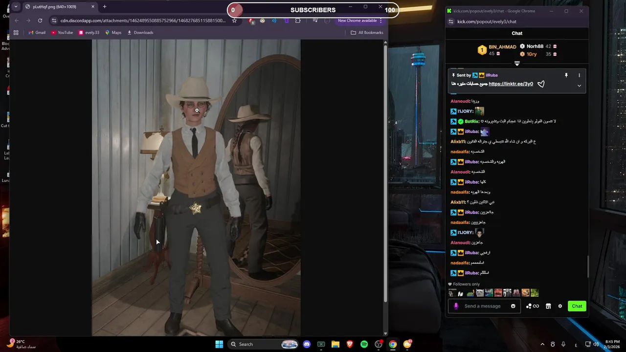Open Chrome extensions puzzle icon
626x352 pixels.
tap(298, 21)
